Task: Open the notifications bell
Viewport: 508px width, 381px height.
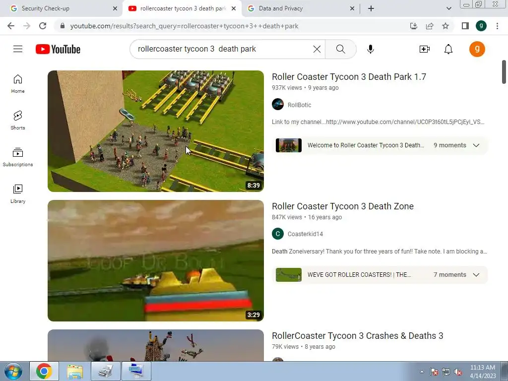Action: tap(448, 49)
